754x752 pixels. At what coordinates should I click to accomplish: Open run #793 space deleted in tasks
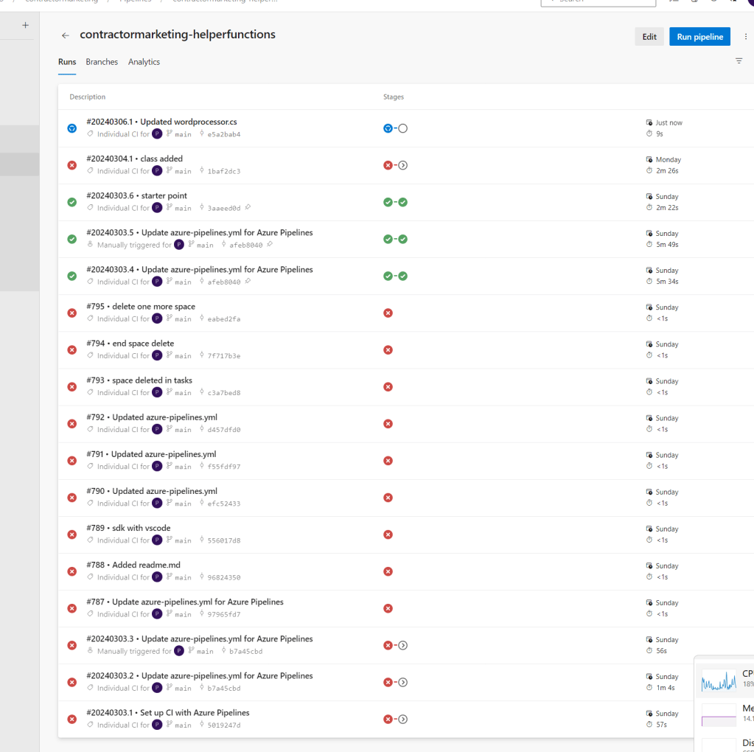point(139,380)
